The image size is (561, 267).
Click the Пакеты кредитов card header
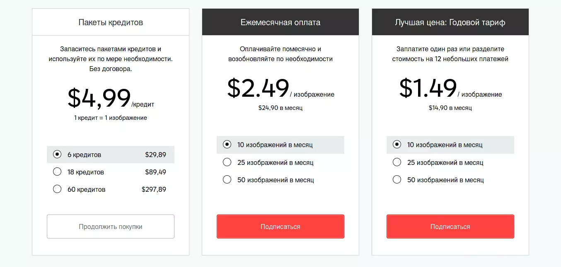coord(111,22)
